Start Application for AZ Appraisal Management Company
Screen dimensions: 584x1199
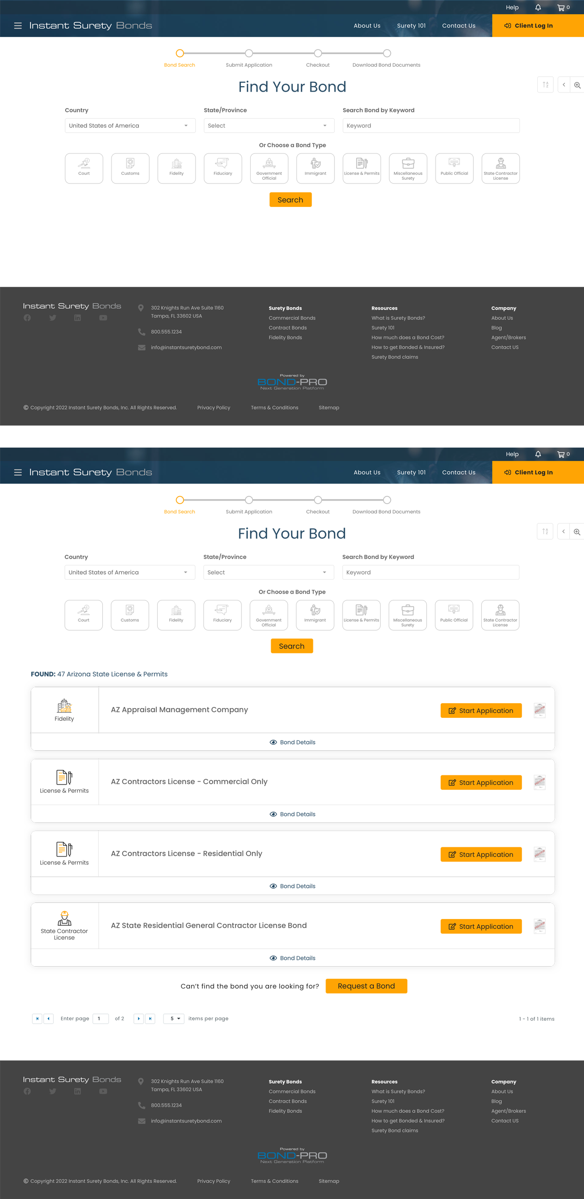coord(481,711)
